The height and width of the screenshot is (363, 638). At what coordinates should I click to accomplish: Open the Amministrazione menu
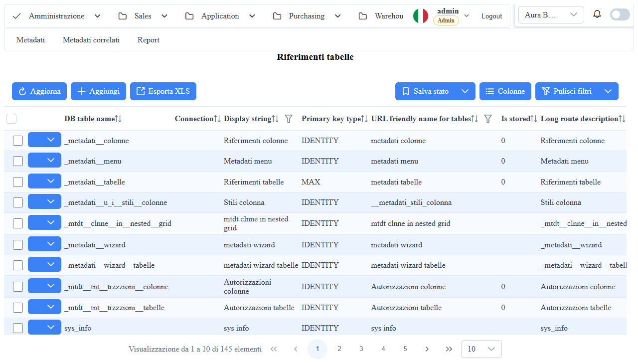[56, 16]
